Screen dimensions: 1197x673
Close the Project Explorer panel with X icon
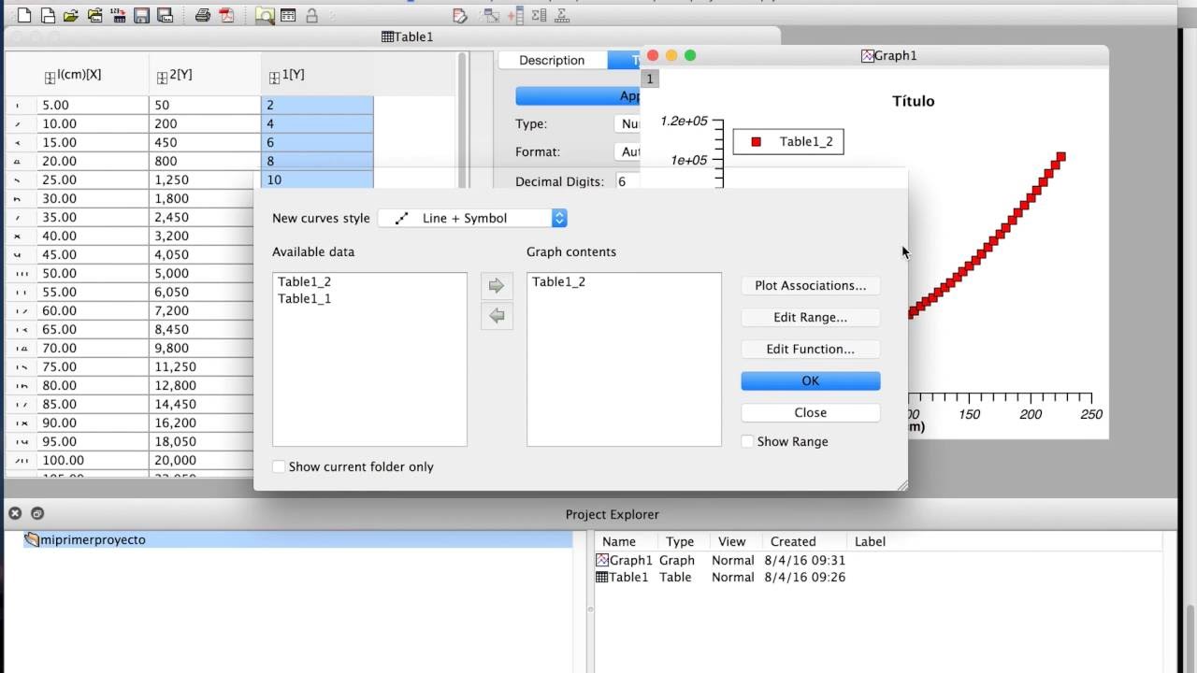click(15, 513)
